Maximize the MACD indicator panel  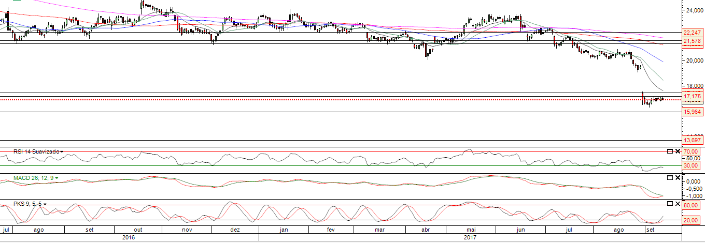pos(669,177)
